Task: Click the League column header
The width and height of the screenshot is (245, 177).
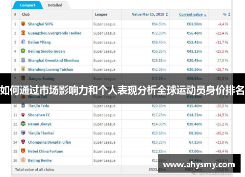Action: [101, 14]
